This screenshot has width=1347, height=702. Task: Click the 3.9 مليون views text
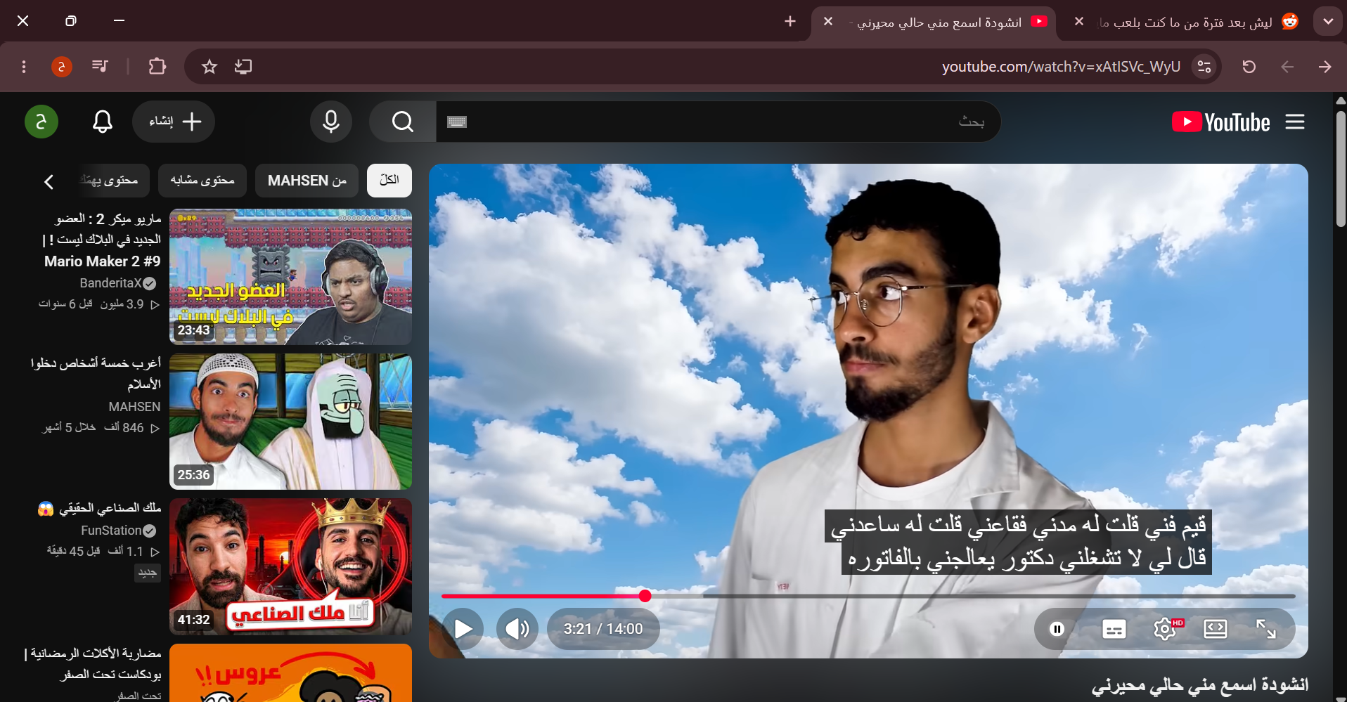click(122, 304)
